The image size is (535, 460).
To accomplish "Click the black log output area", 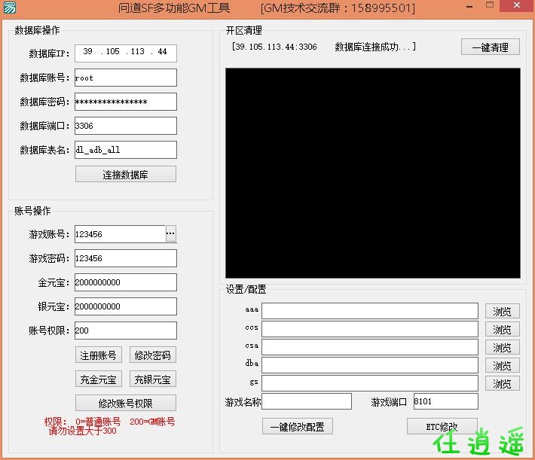I will click(x=372, y=173).
